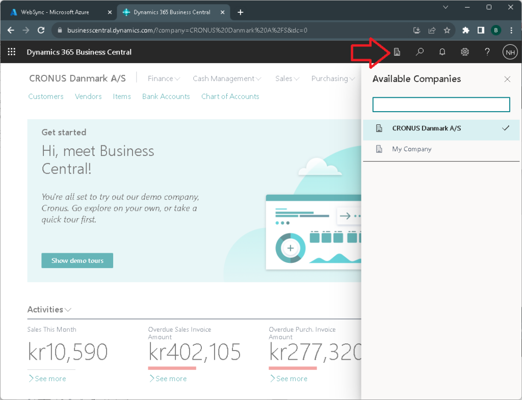This screenshot has width=522, height=400.
Task: Open the Chart of Accounts link
Action: [230, 96]
